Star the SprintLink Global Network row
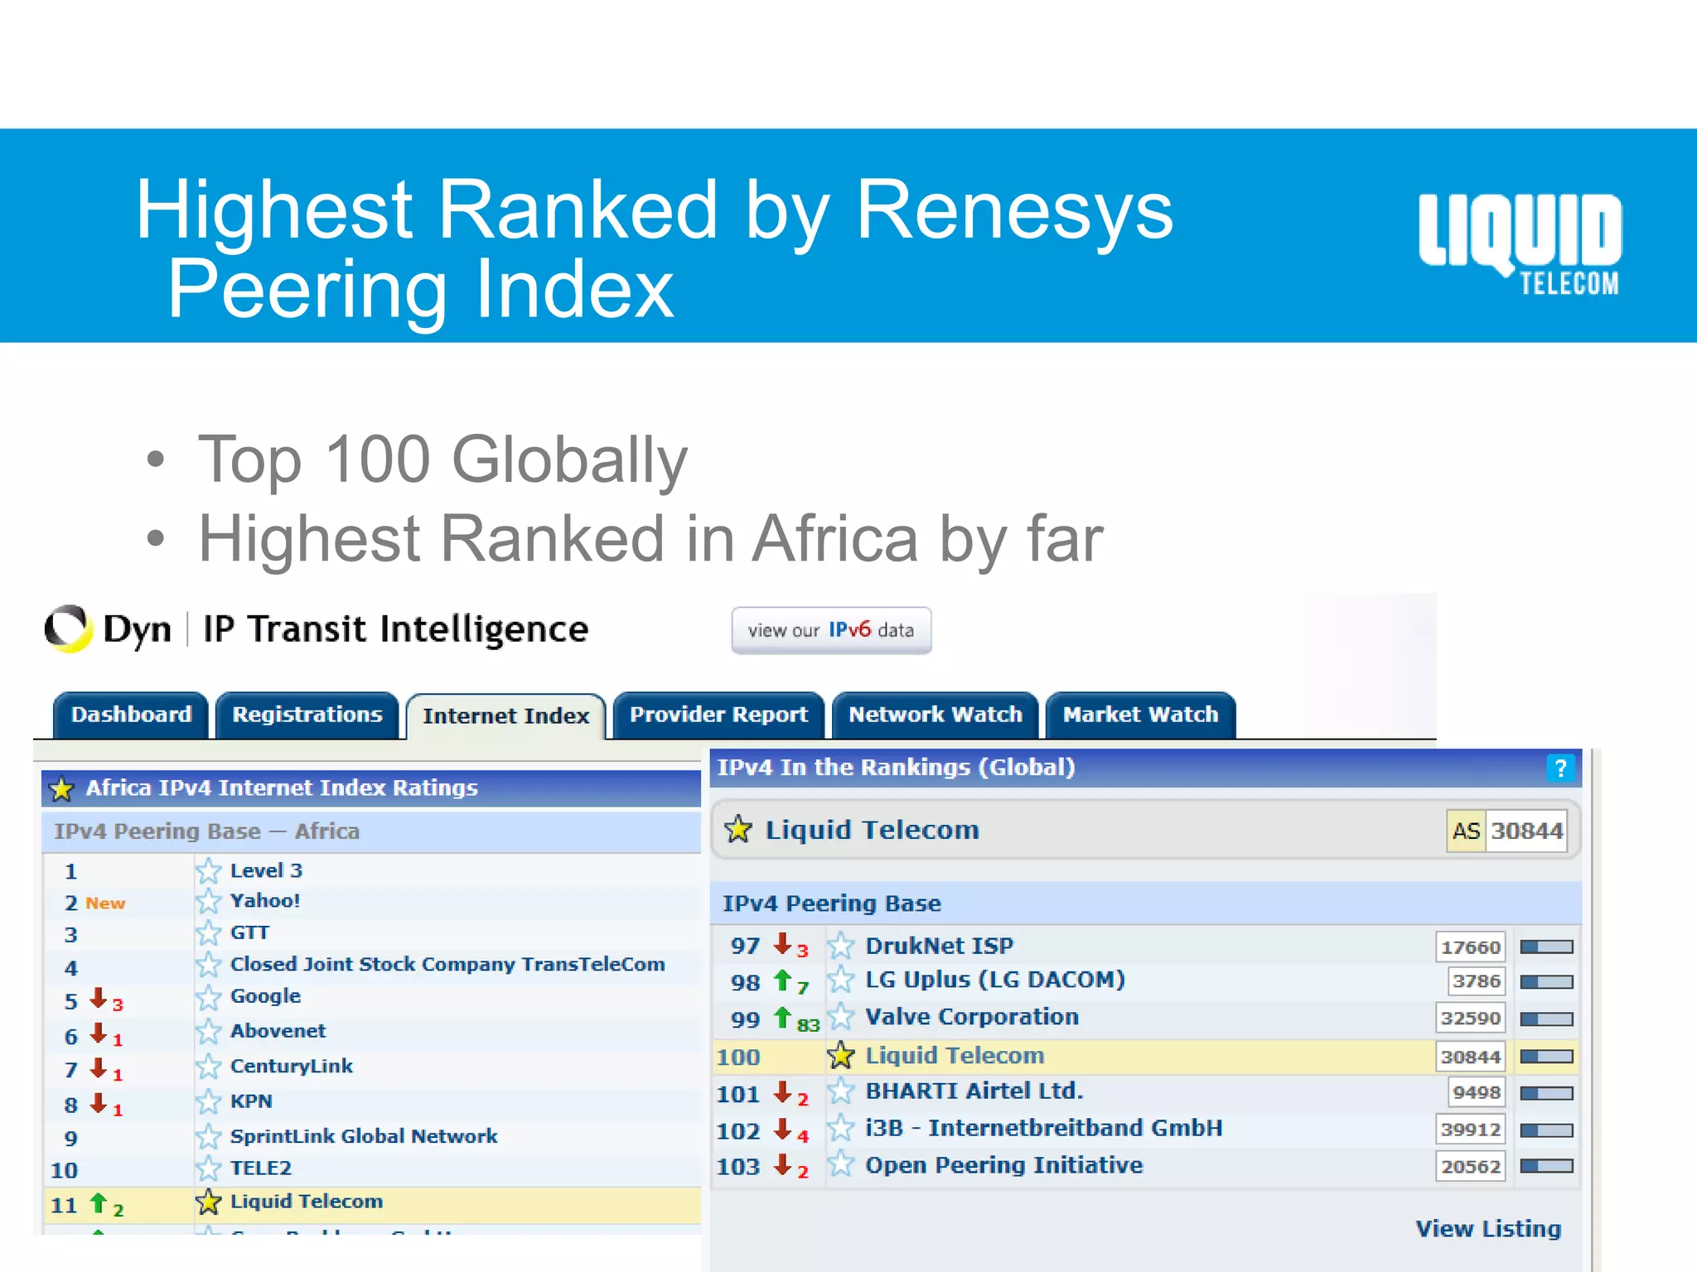Screen dimensions: 1697x1272 [x=208, y=1136]
